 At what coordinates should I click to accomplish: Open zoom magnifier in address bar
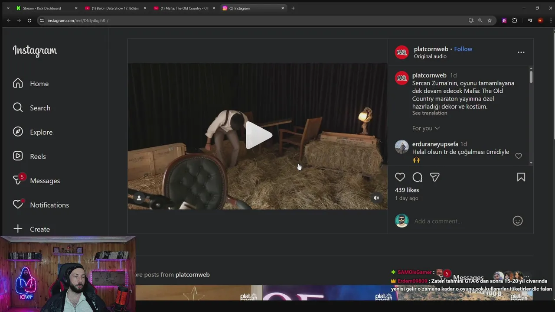(x=480, y=20)
